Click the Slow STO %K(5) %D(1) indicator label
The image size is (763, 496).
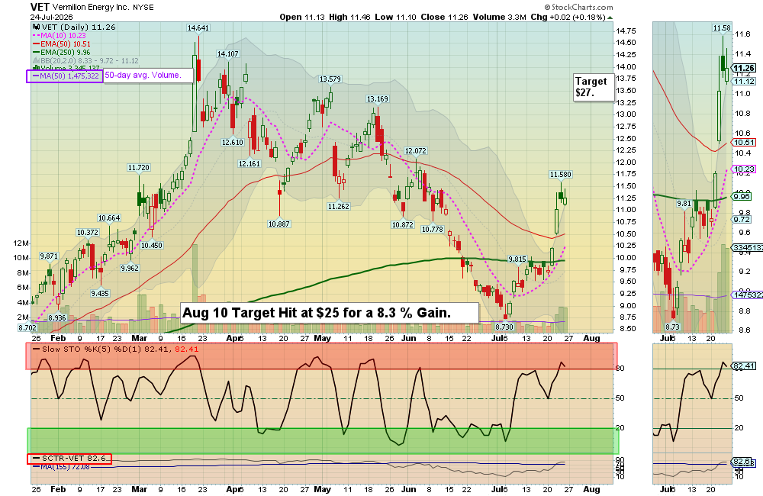116,349
